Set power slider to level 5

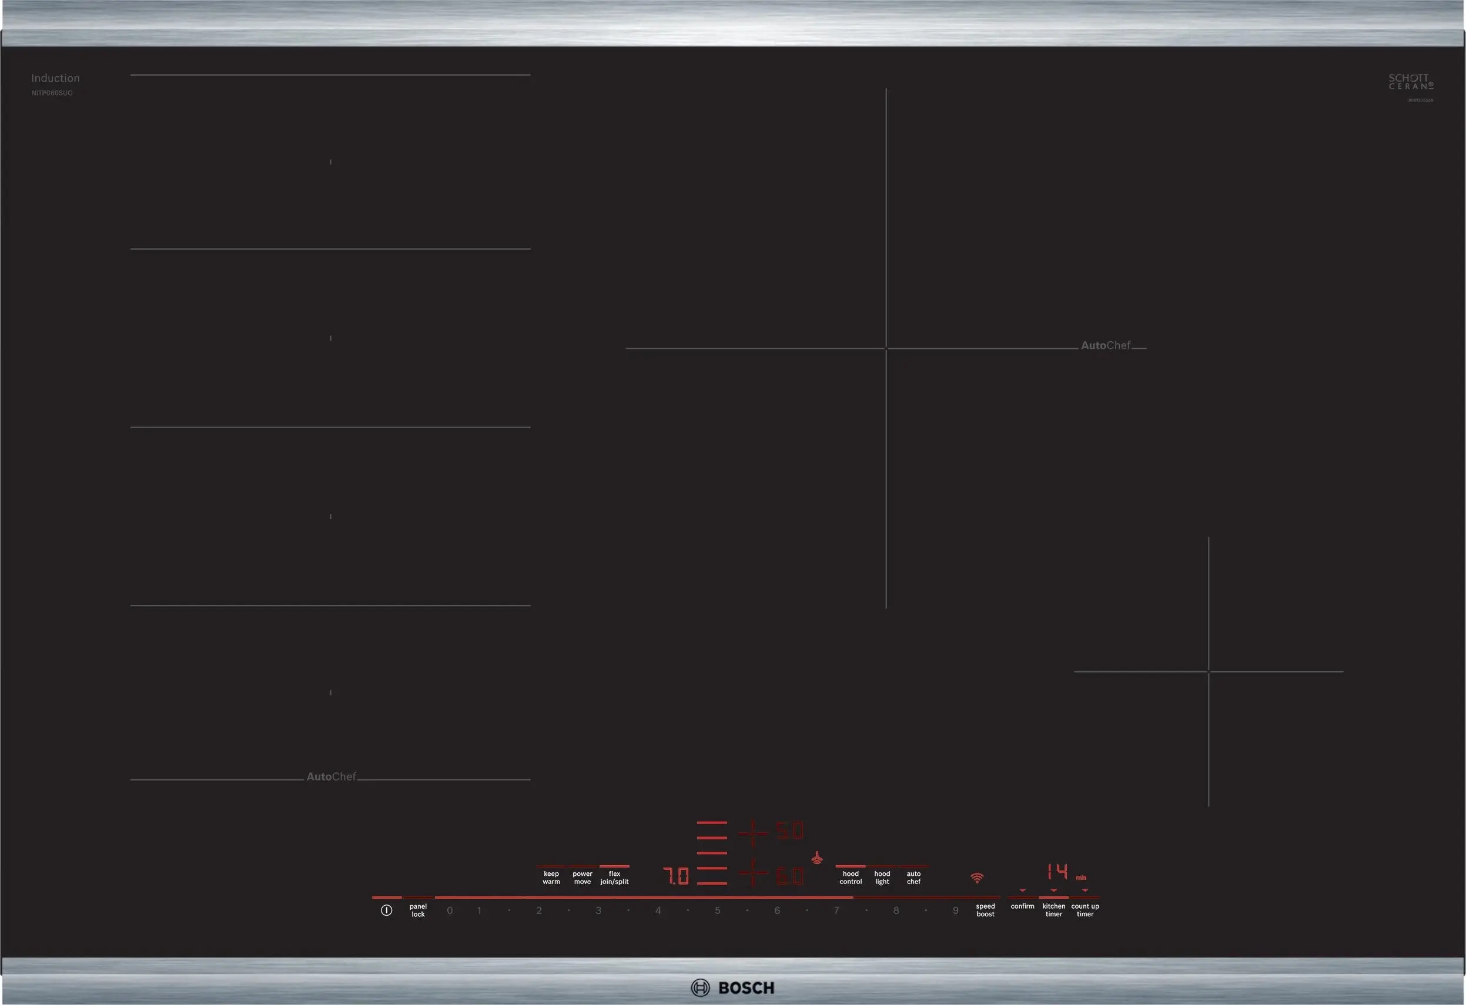click(717, 910)
